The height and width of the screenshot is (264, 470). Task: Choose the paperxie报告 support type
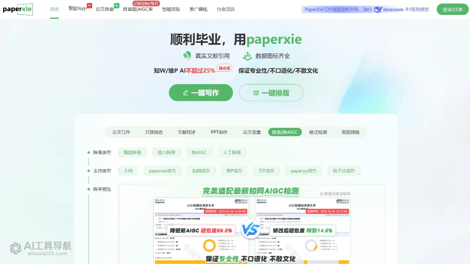[162, 171]
